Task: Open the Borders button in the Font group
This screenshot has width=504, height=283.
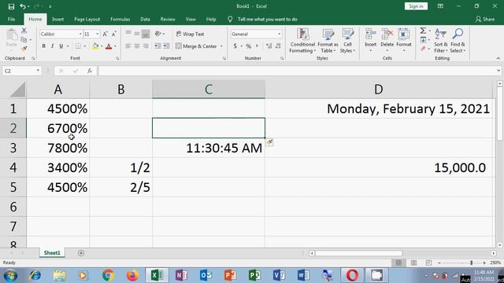Action: coord(78,46)
